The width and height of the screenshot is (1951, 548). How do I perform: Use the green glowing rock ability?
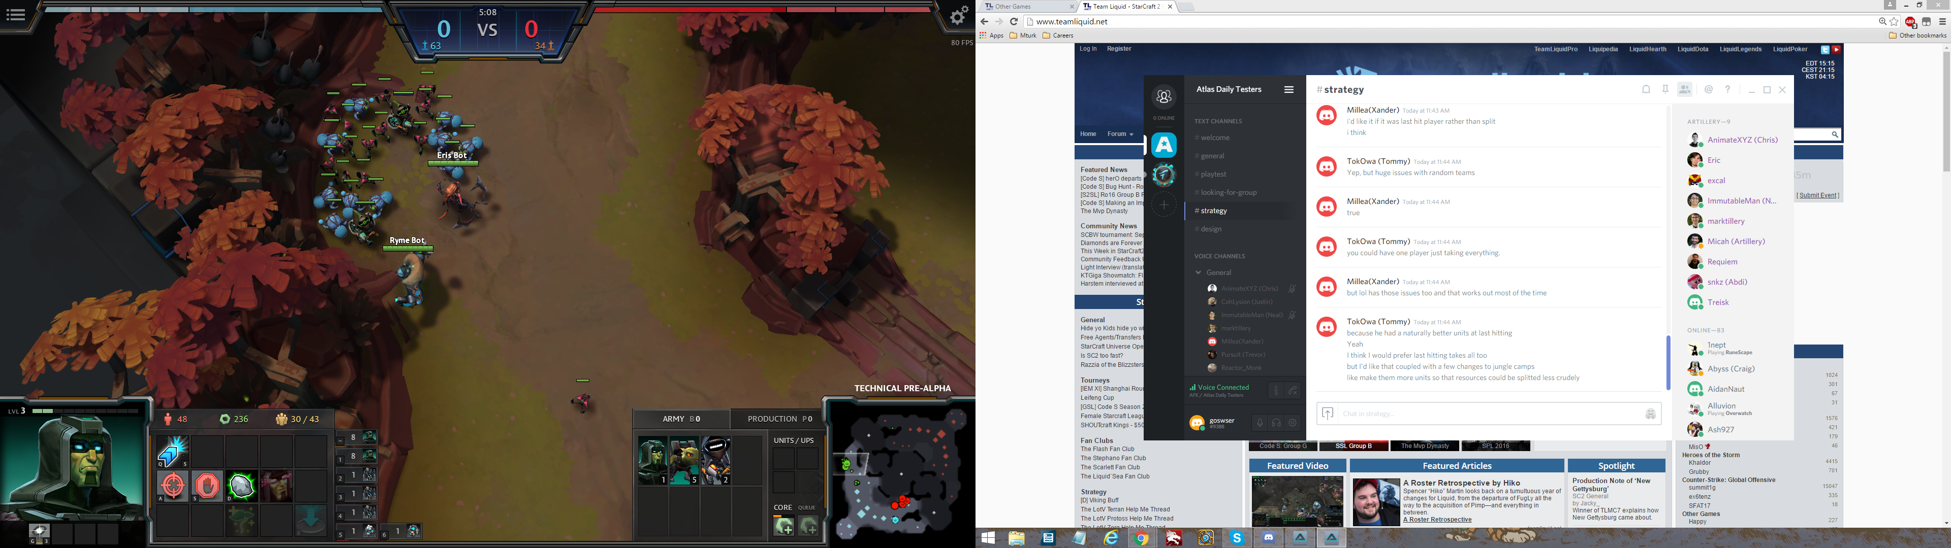pyautogui.click(x=242, y=485)
